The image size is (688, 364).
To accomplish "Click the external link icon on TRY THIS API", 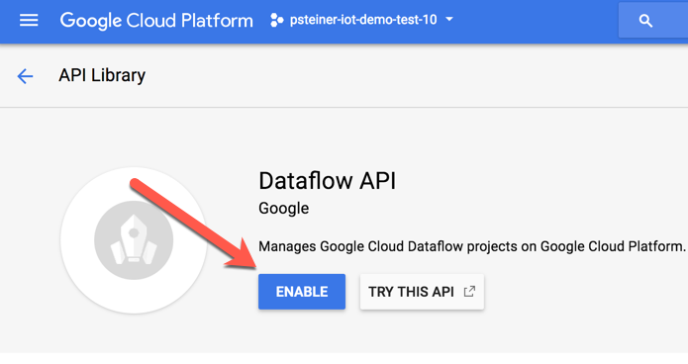I will point(469,291).
